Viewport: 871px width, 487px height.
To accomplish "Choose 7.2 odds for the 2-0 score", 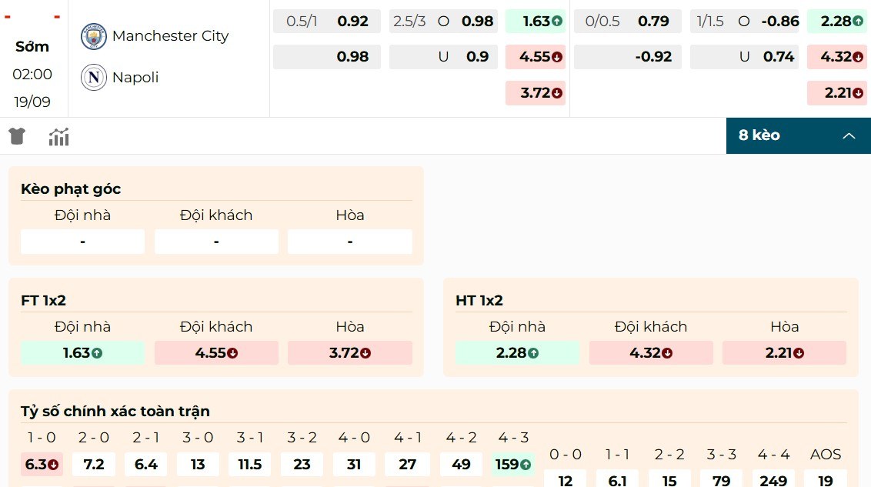I will pyautogui.click(x=93, y=464).
